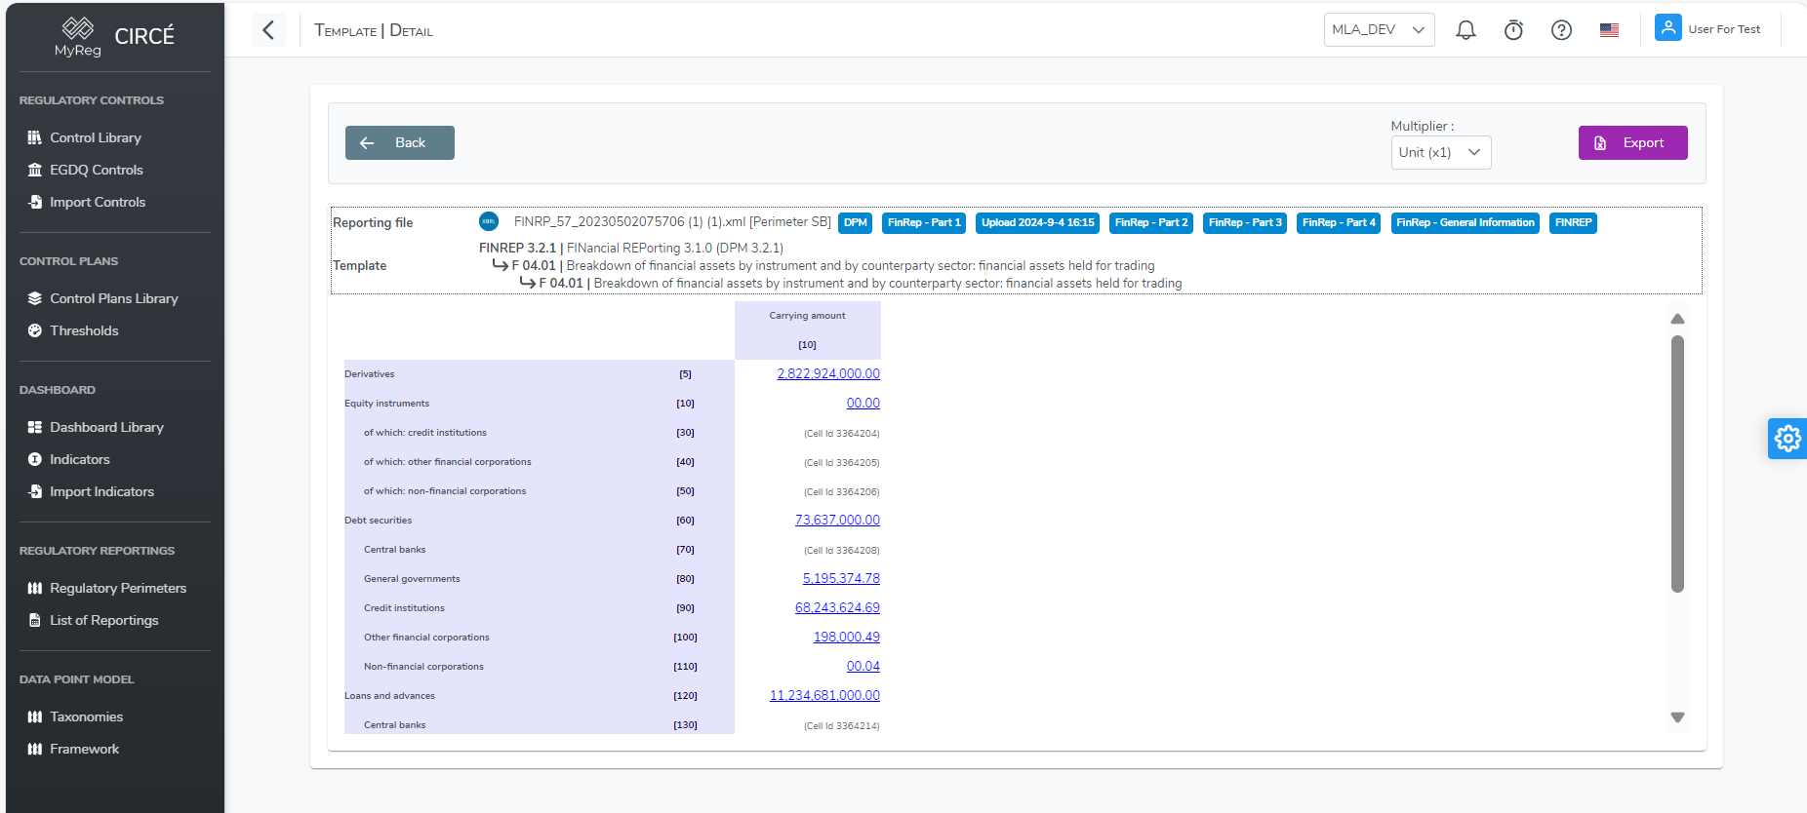Click the collapse sidebar chevron icon

[x=268, y=30]
